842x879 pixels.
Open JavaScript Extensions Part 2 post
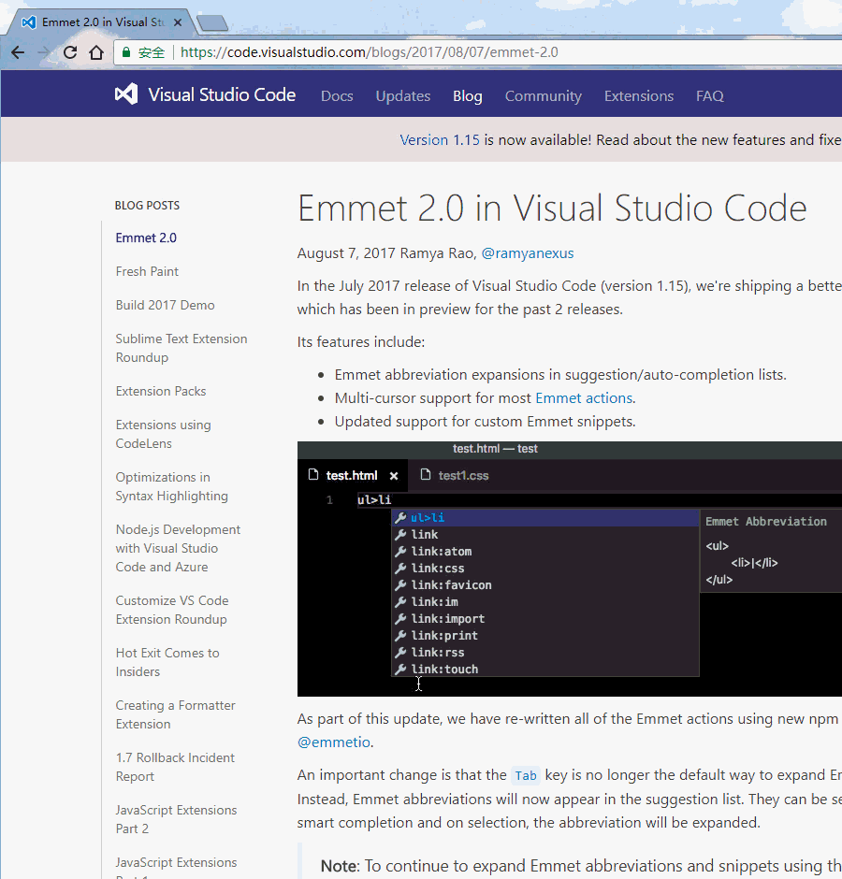point(176,819)
